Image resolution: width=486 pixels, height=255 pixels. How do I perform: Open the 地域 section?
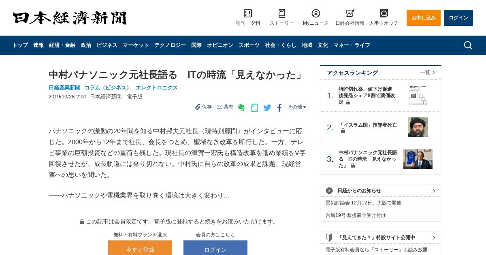click(307, 45)
